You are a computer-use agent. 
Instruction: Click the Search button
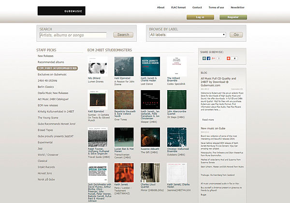[123, 35]
